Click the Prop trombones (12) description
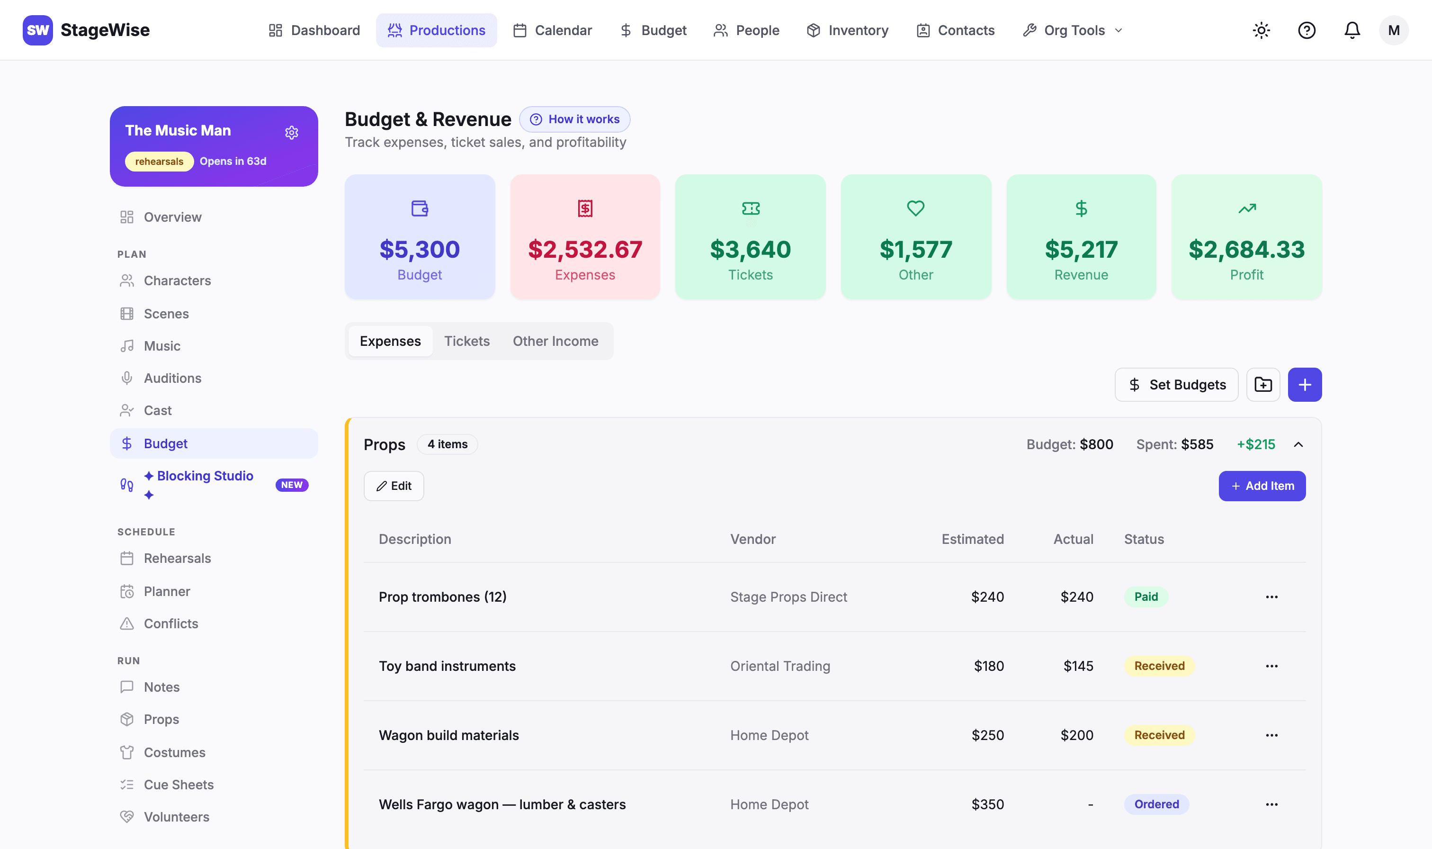 pyautogui.click(x=442, y=596)
